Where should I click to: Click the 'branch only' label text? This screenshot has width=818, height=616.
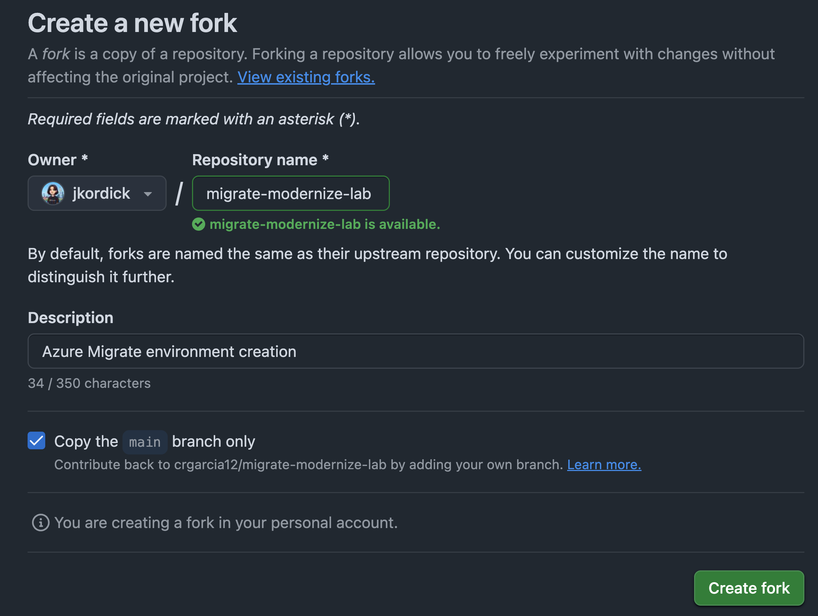coord(213,441)
